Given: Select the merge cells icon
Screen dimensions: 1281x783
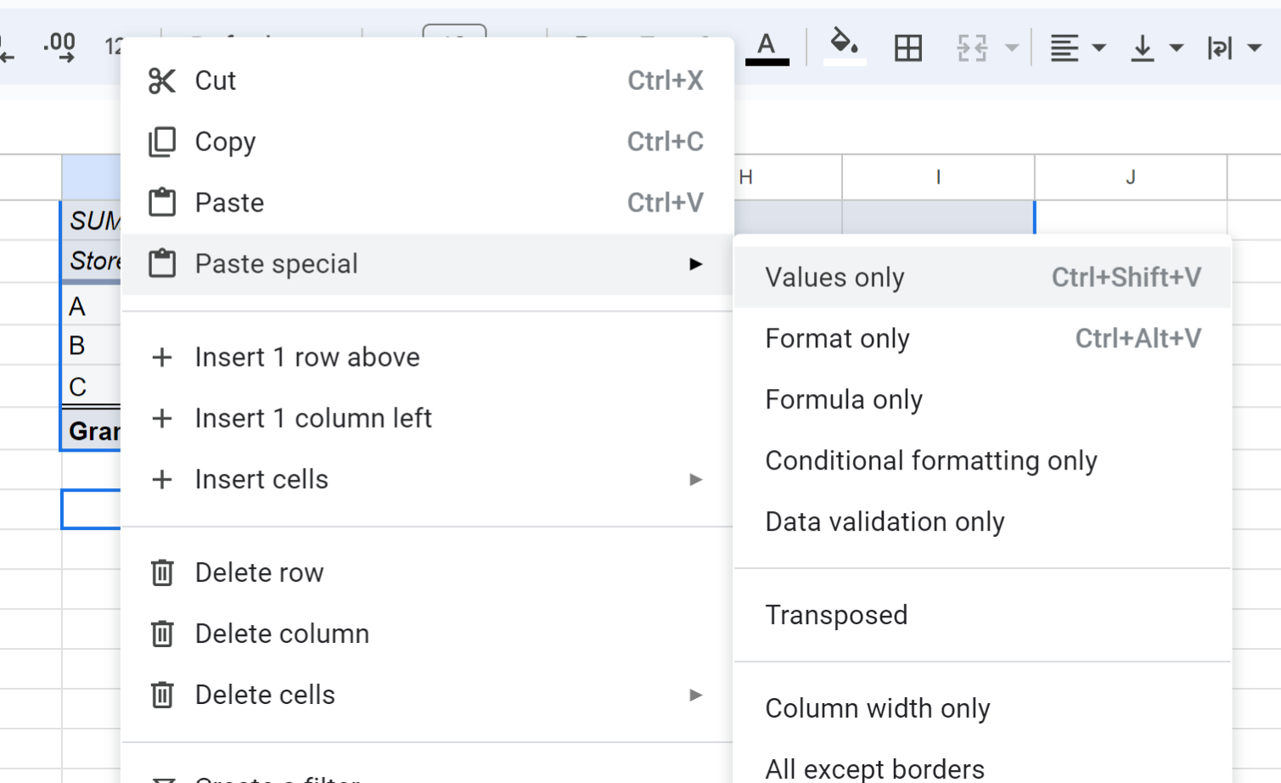Looking at the screenshot, I should point(970,48).
